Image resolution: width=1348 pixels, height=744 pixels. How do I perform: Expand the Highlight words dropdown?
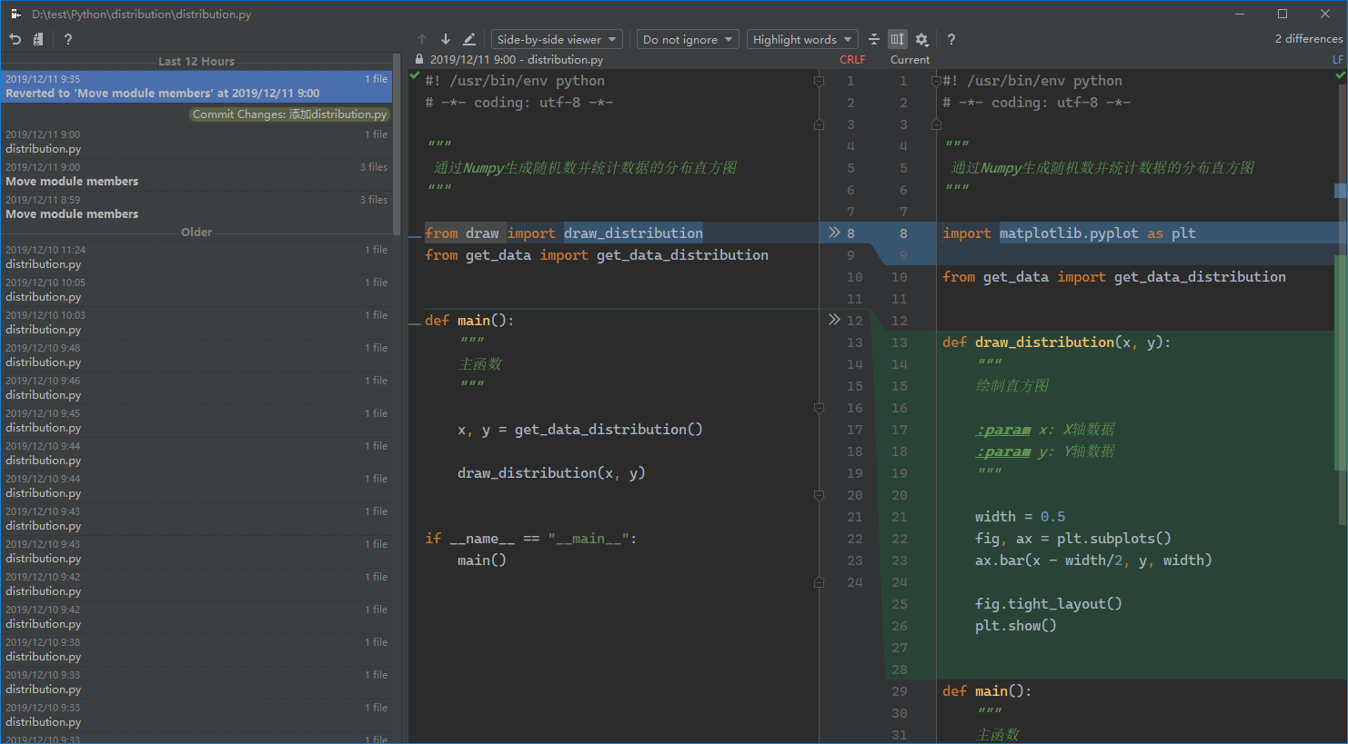pos(802,39)
